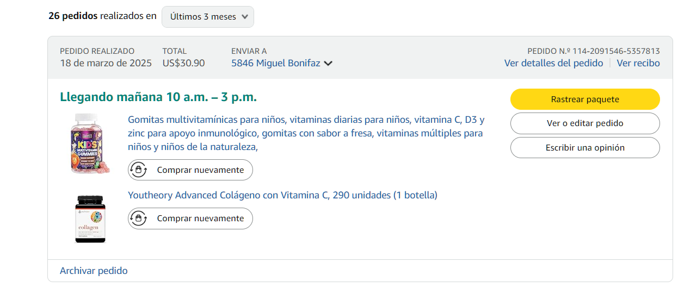678x287 pixels.
Task: Click reorder icon for gummies item
Action: (x=138, y=170)
